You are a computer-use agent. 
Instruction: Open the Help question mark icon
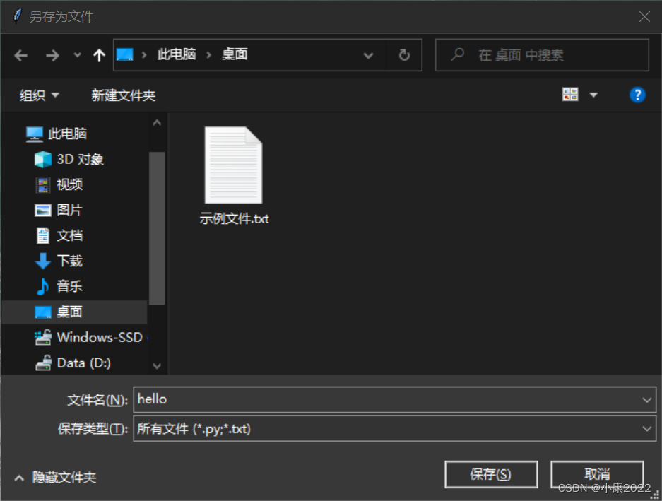(x=637, y=94)
